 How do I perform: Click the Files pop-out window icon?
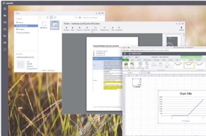(100, 13)
